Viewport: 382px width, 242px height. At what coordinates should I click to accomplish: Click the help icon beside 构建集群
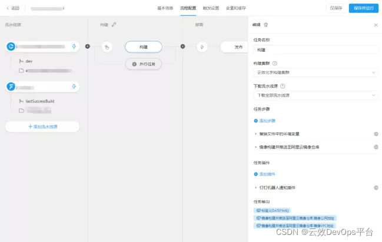[274, 64]
